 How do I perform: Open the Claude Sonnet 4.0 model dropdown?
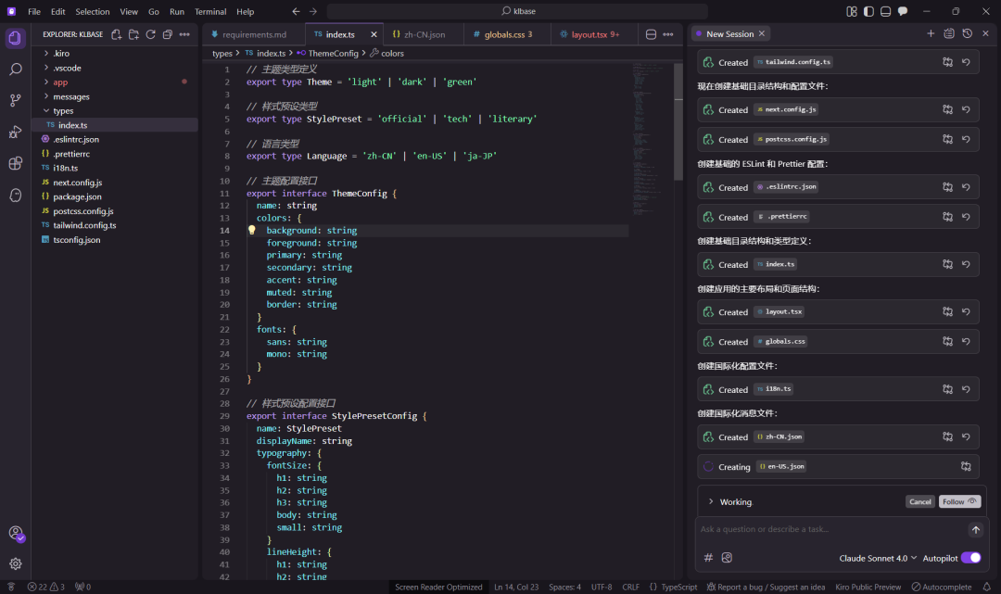pos(878,558)
